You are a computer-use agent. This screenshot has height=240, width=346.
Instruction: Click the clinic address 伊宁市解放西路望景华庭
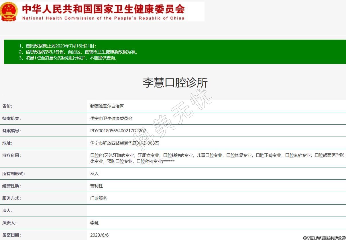coord(125,143)
